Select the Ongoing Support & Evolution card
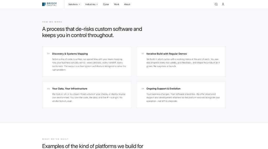 tap(181, 95)
